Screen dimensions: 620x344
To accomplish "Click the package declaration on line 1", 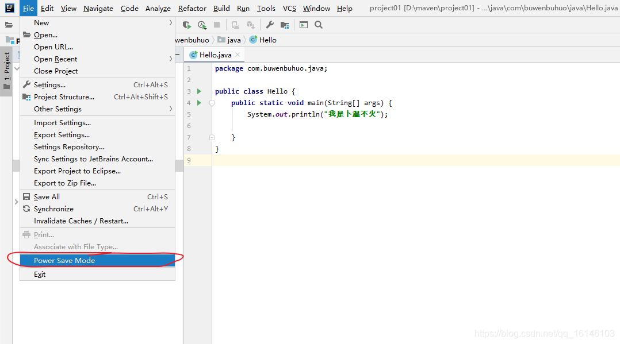I will (x=271, y=68).
